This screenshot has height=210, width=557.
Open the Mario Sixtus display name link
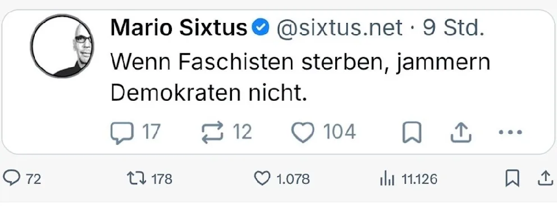pos(179,27)
